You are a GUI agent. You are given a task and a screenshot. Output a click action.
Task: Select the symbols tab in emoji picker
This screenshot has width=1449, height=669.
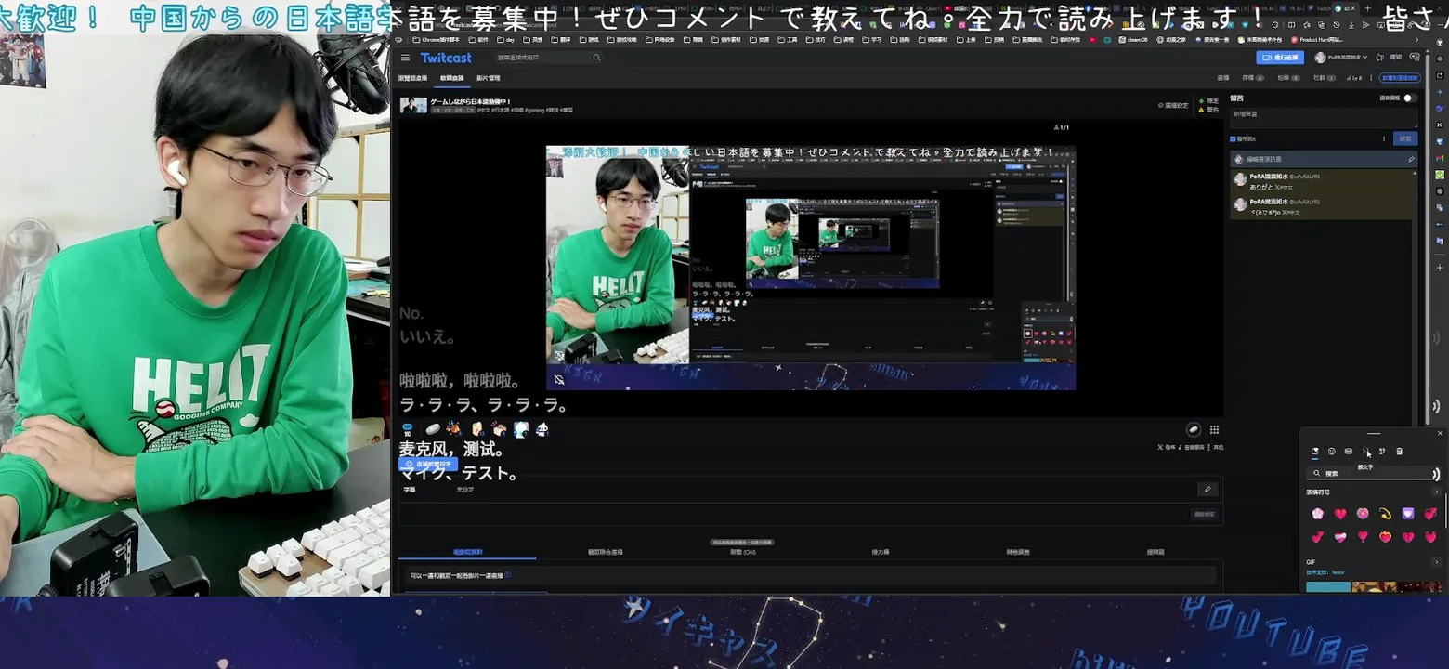(1382, 452)
